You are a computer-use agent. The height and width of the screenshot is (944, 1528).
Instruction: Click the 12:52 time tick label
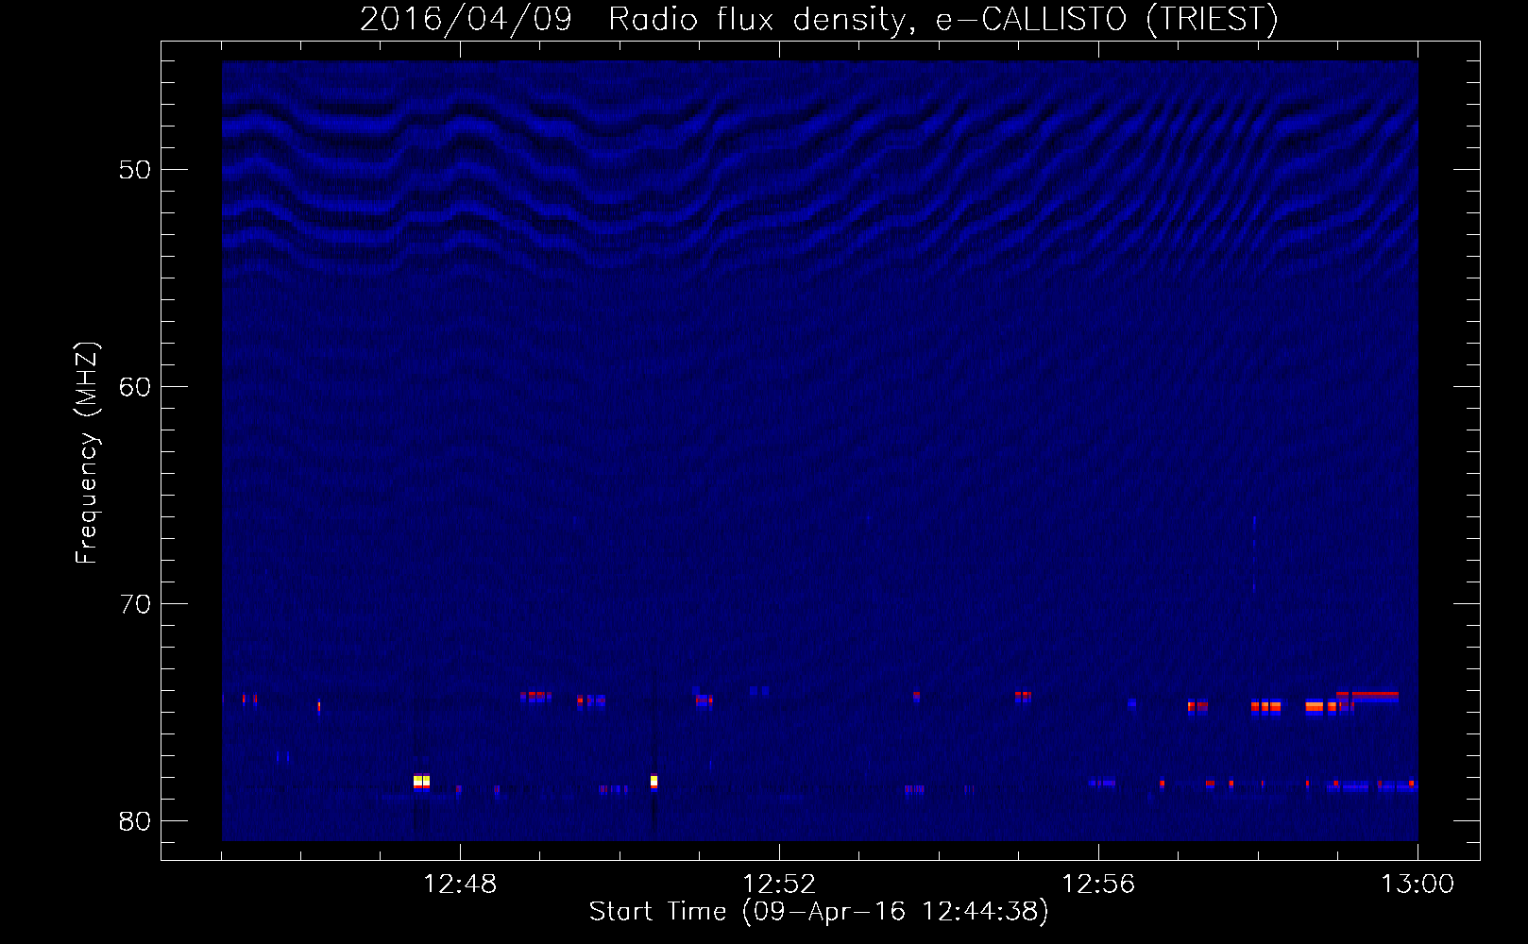[x=779, y=885]
